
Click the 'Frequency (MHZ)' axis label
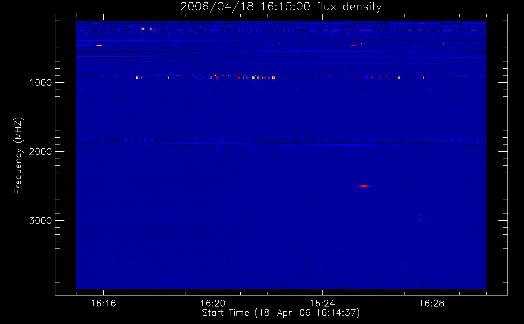click(x=18, y=156)
